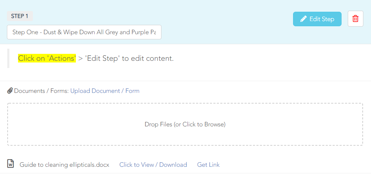Click the '>' separator in the instruction text
The image size is (371, 174).
pos(80,59)
